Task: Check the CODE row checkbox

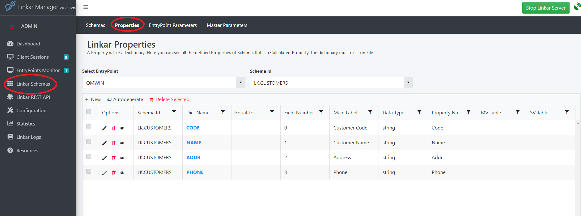Action: pyautogui.click(x=89, y=127)
